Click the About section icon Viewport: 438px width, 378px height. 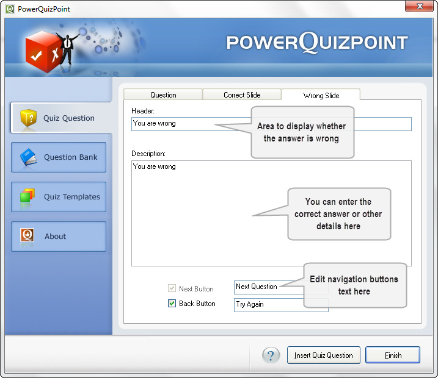point(27,236)
